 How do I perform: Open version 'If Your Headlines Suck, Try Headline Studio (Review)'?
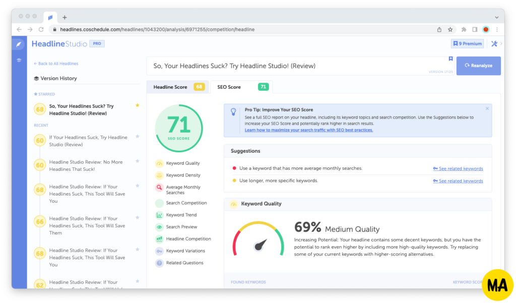point(88,141)
